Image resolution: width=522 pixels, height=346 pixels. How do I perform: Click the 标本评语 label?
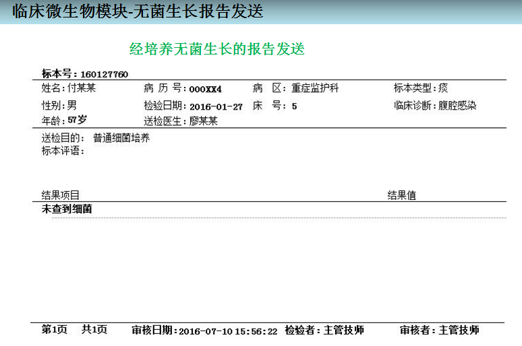coord(62,151)
